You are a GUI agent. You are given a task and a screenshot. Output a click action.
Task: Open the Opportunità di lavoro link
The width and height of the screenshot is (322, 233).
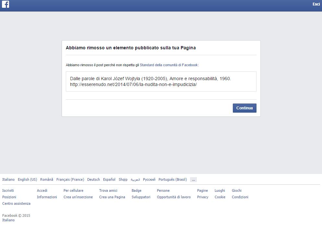[x=174, y=197]
